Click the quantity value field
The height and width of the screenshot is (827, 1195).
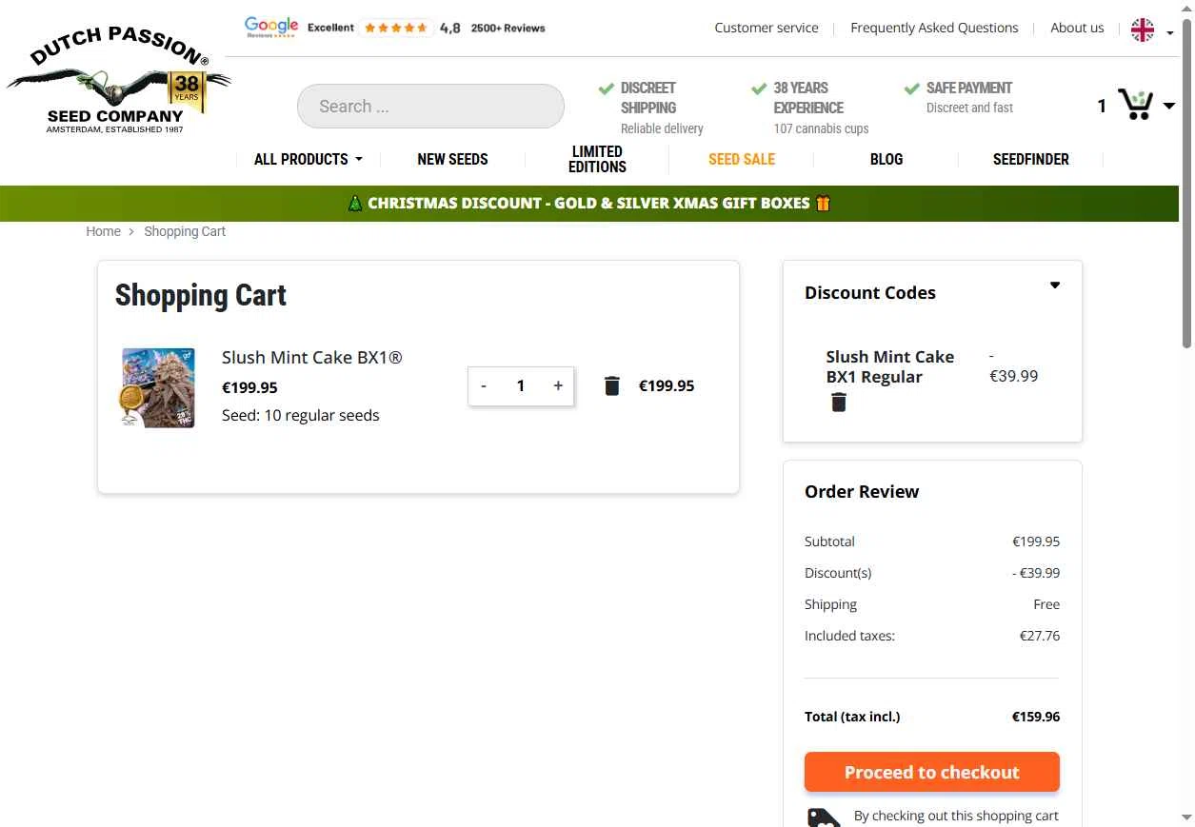521,385
